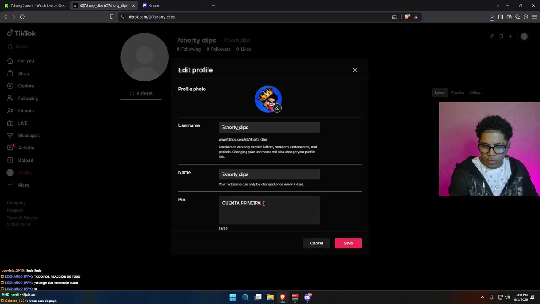
Task: Edit the profile photo with pencil icon
Action: (277, 108)
